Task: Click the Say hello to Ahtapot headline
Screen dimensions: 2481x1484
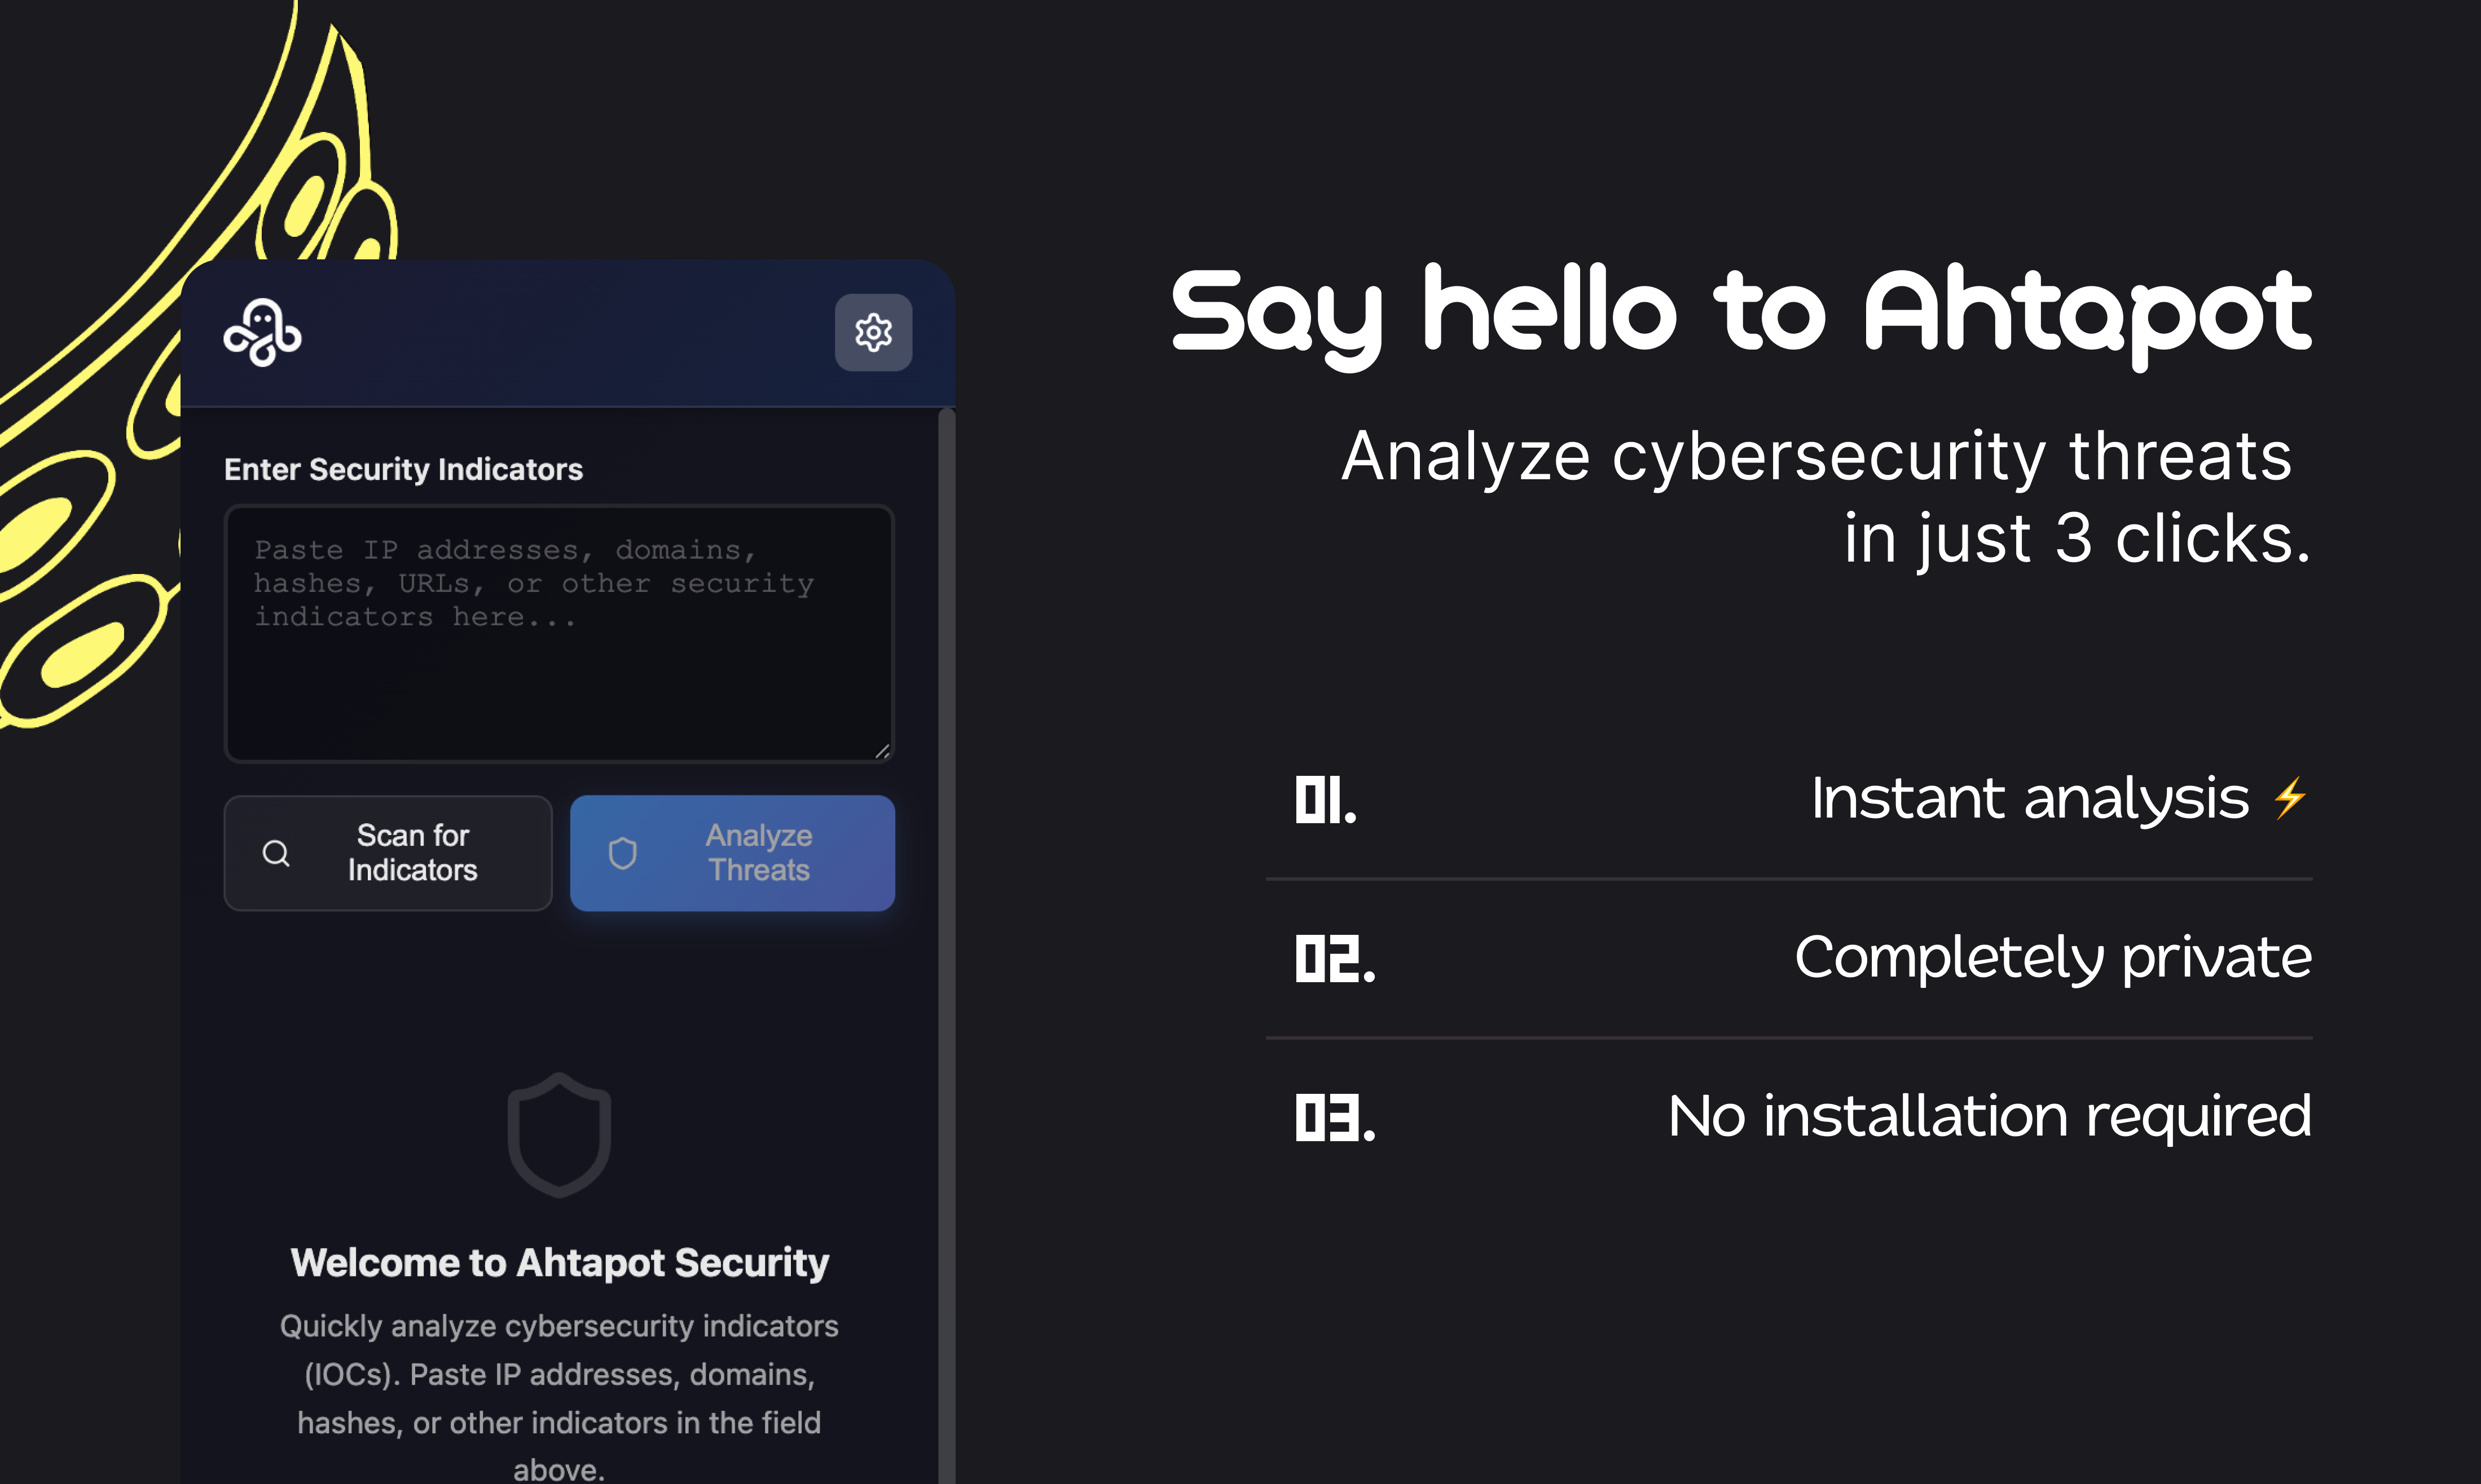Action: point(1741,316)
